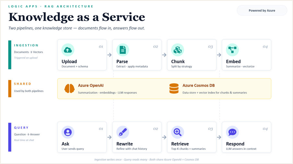This screenshot has width=293, height=164.
Task: Click the Azure OpenAI brain icon
Action: [x=69, y=88]
